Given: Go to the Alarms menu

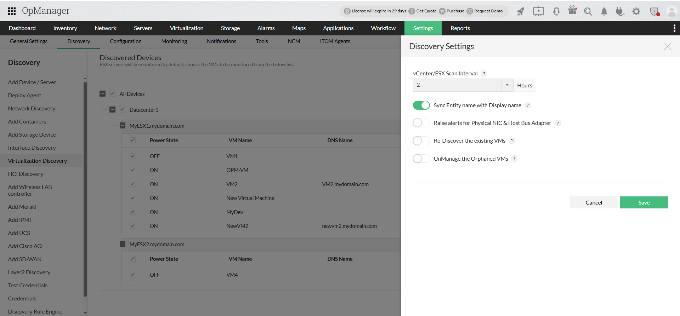Looking at the screenshot, I should (266, 28).
